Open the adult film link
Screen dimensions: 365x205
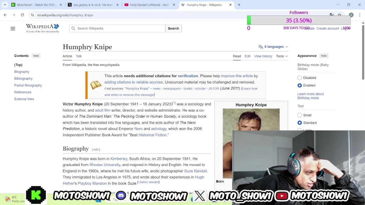click(x=102, y=110)
